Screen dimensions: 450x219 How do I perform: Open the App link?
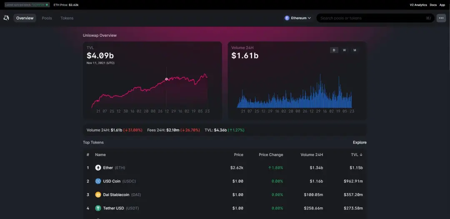click(x=442, y=5)
